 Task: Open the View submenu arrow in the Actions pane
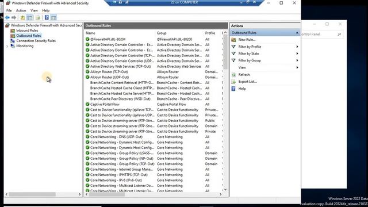(x=297, y=67)
